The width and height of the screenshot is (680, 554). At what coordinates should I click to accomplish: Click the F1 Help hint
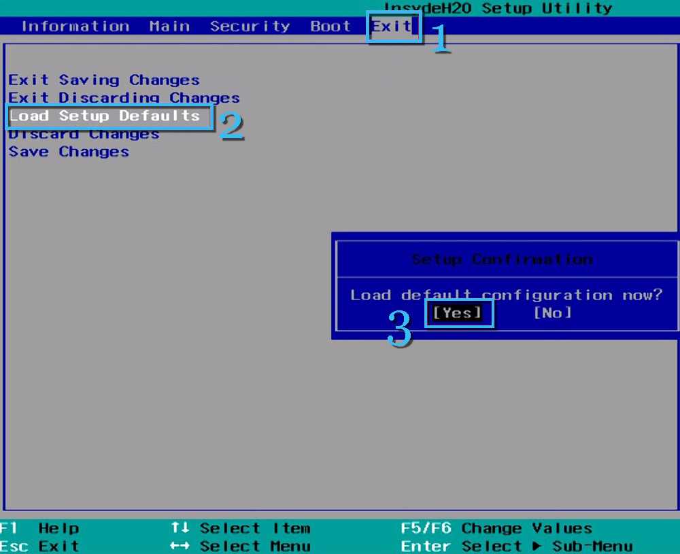(39, 528)
